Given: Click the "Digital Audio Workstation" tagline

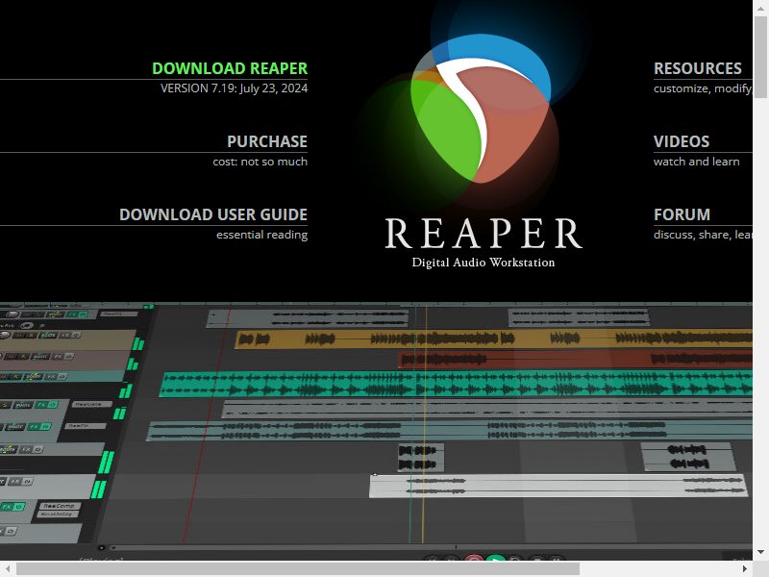Looking at the screenshot, I should pyautogui.click(x=484, y=263).
